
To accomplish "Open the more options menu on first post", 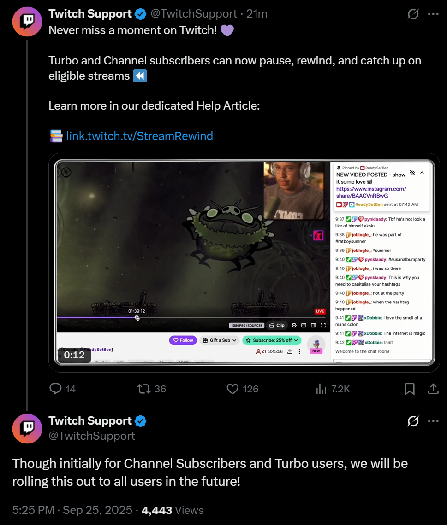I will pyautogui.click(x=433, y=14).
